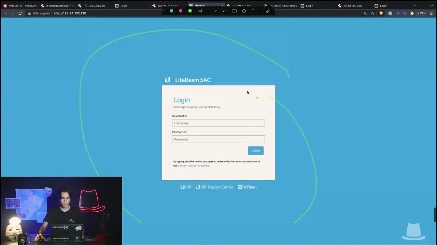Expand the tab search dropdown chevron
Viewport: 437px width, 245px height.
tap(432, 6)
